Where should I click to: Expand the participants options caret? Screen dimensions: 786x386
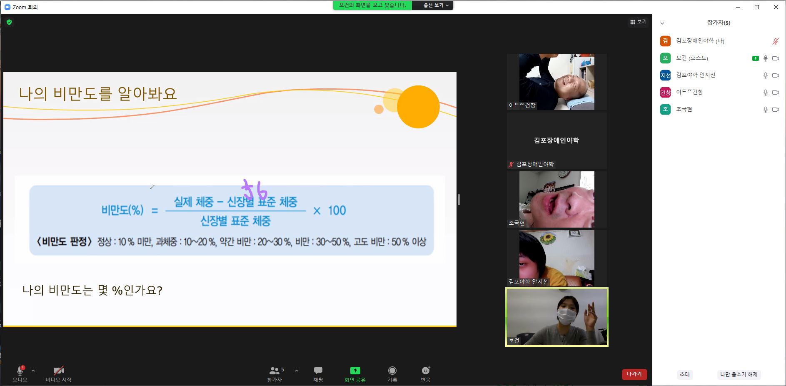[x=297, y=371]
